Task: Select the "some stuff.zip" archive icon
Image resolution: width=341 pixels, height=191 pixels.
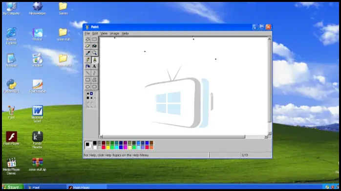Action: [38, 165]
